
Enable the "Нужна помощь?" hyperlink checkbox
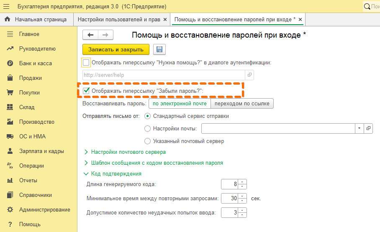tap(86, 62)
